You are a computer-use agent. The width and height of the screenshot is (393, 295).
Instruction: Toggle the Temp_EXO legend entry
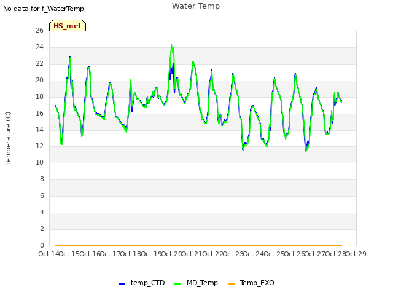[x=251, y=283]
